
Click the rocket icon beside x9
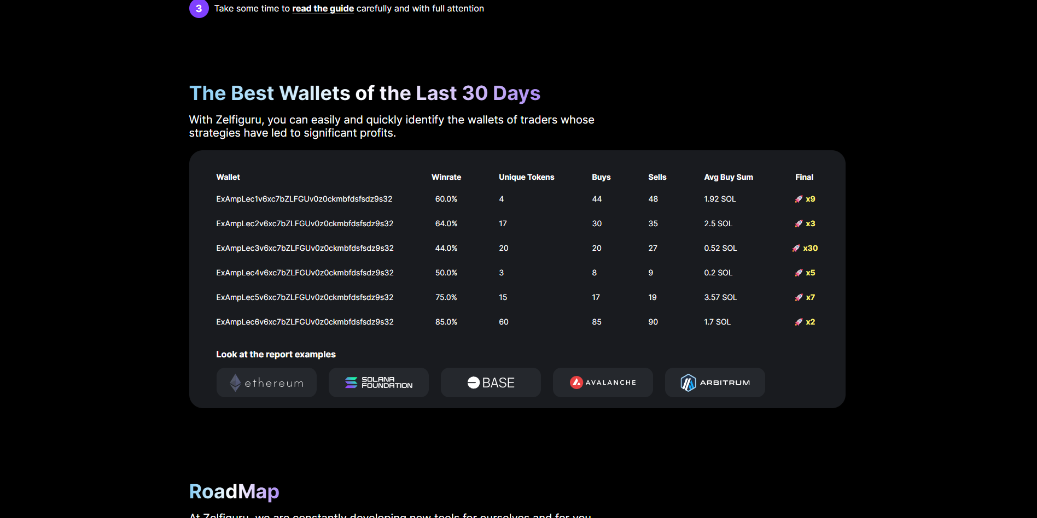tap(799, 199)
